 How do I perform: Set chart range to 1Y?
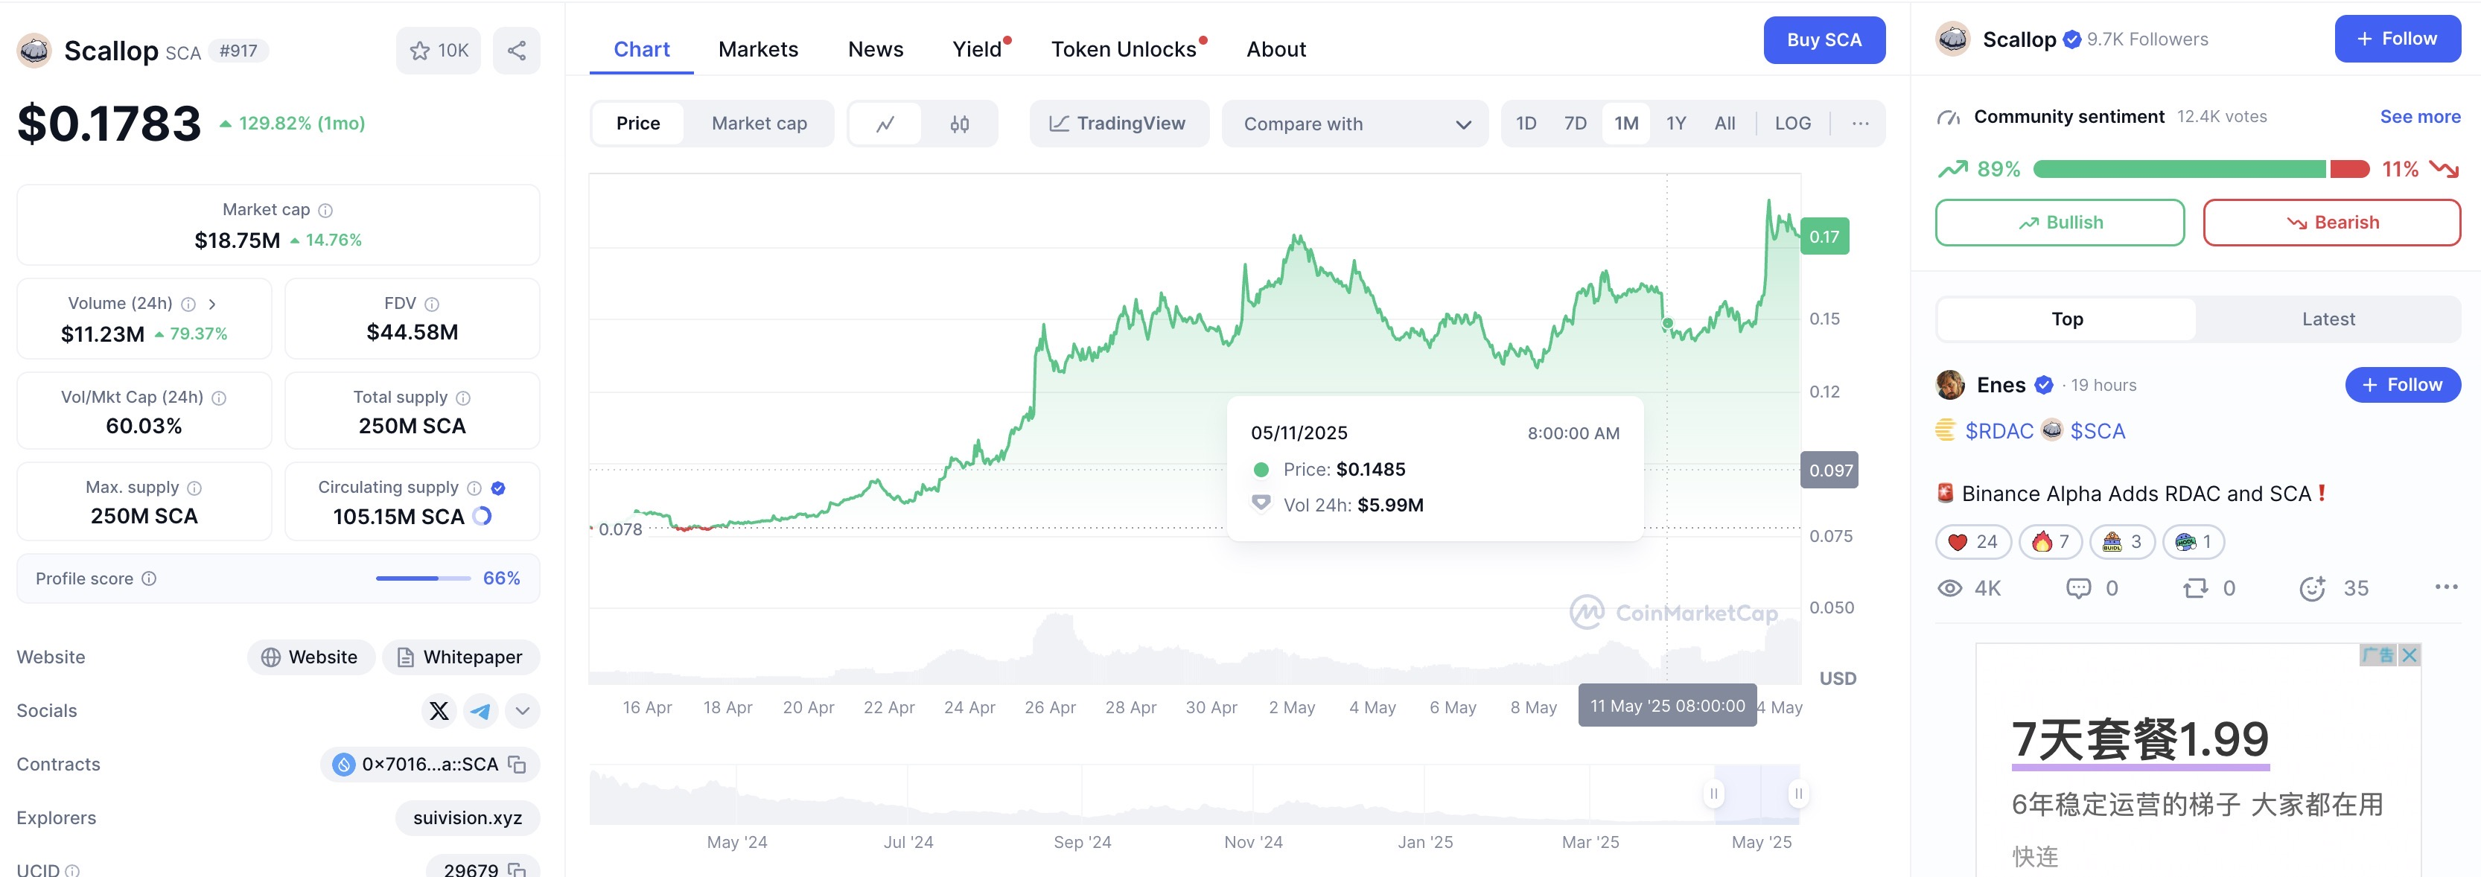(1676, 124)
